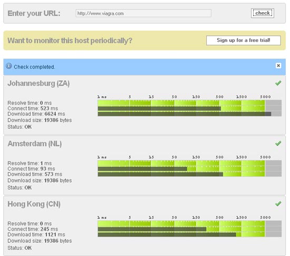
Task: Click the Johannesburg connect time bar
Action: point(159,109)
